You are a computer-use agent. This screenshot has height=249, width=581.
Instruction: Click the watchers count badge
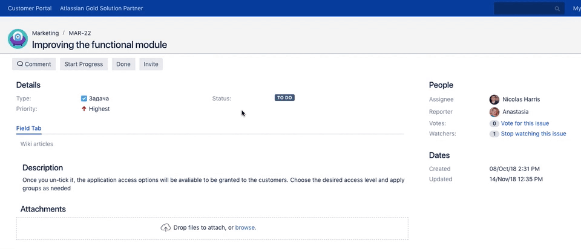[x=494, y=134]
